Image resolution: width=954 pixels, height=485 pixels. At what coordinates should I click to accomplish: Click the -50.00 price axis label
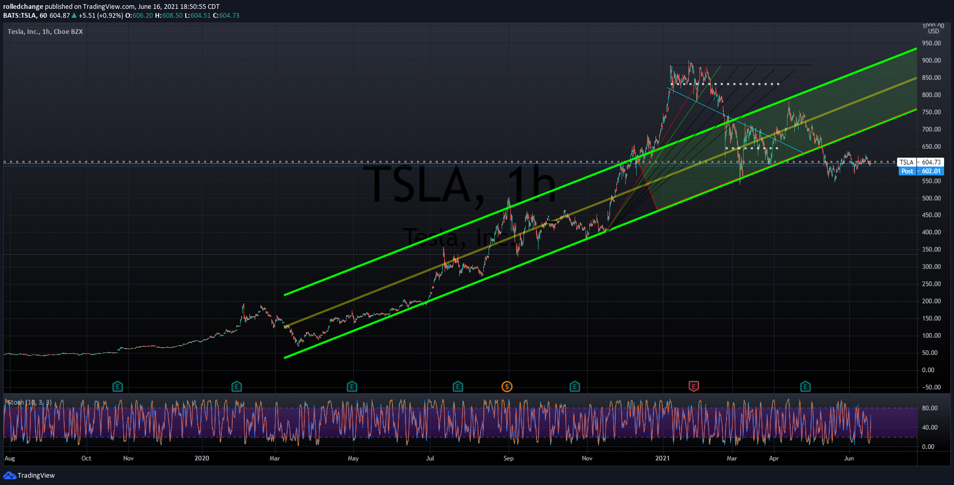[931, 387]
